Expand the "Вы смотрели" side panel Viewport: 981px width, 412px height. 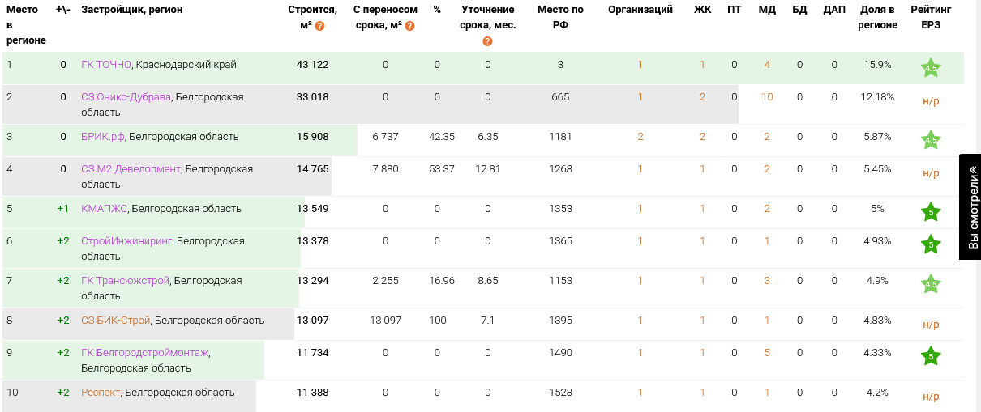coord(970,206)
